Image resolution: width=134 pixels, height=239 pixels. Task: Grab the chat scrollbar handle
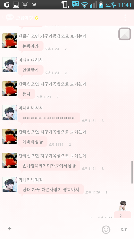pyautogui.click(x=132, y=172)
